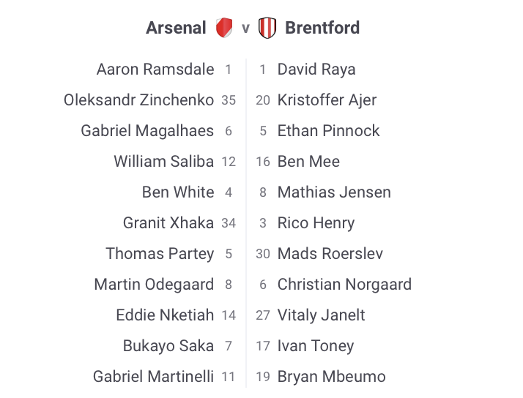The image size is (523, 398).
Task: Select Gabriel Magalhaes from the lineup
Action: pos(147,131)
